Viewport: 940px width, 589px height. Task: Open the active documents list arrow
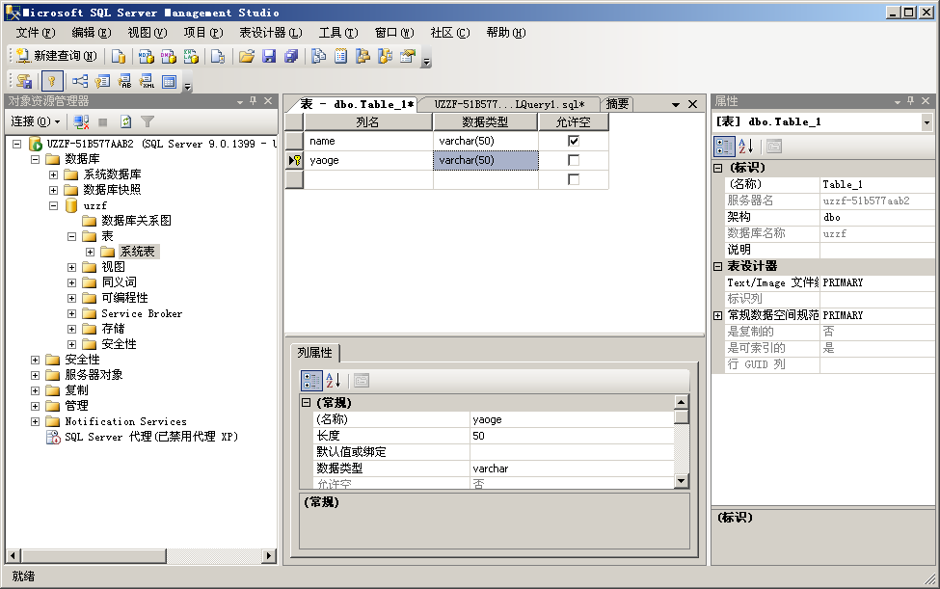[676, 104]
